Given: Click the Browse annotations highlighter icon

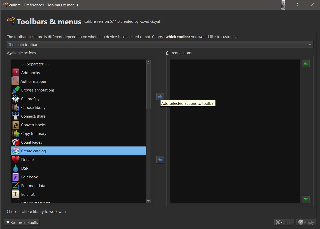Looking at the screenshot, I should (16, 90).
